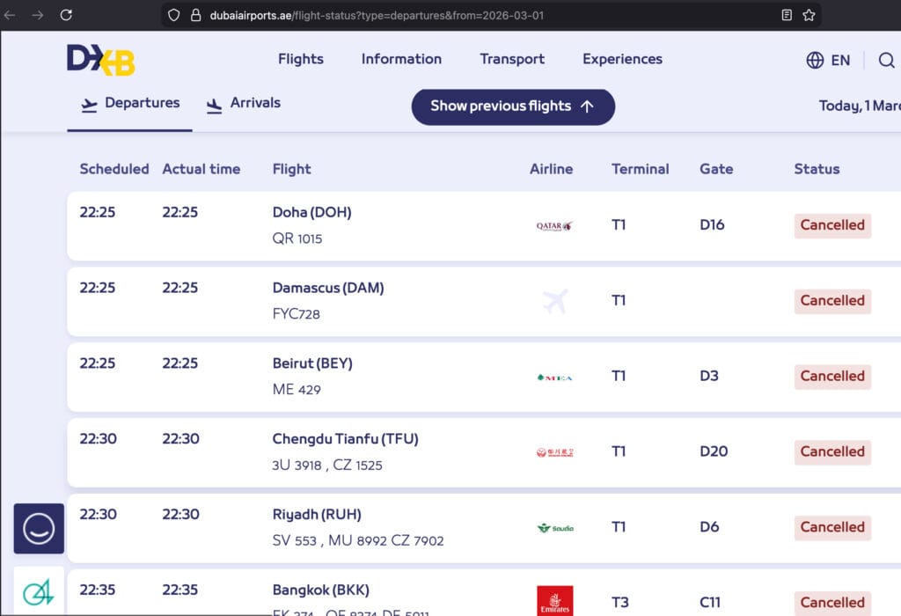Viewport: 901px width, 616px height.
Task: Click the DXB logo
Action: click(100, 60)
